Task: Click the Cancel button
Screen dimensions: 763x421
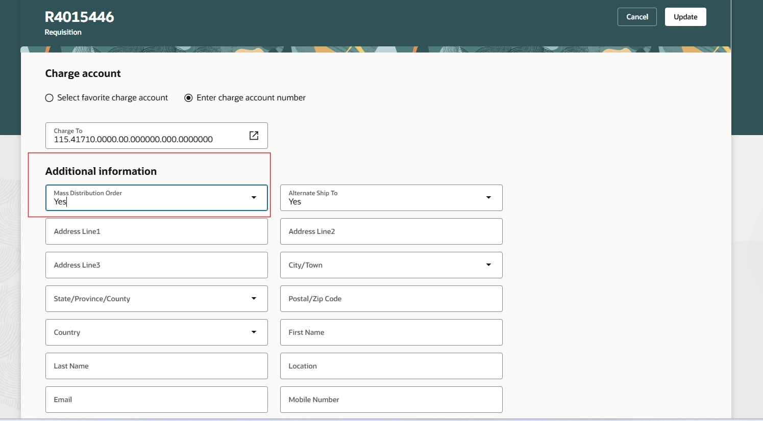Action: tap(637, 16)
